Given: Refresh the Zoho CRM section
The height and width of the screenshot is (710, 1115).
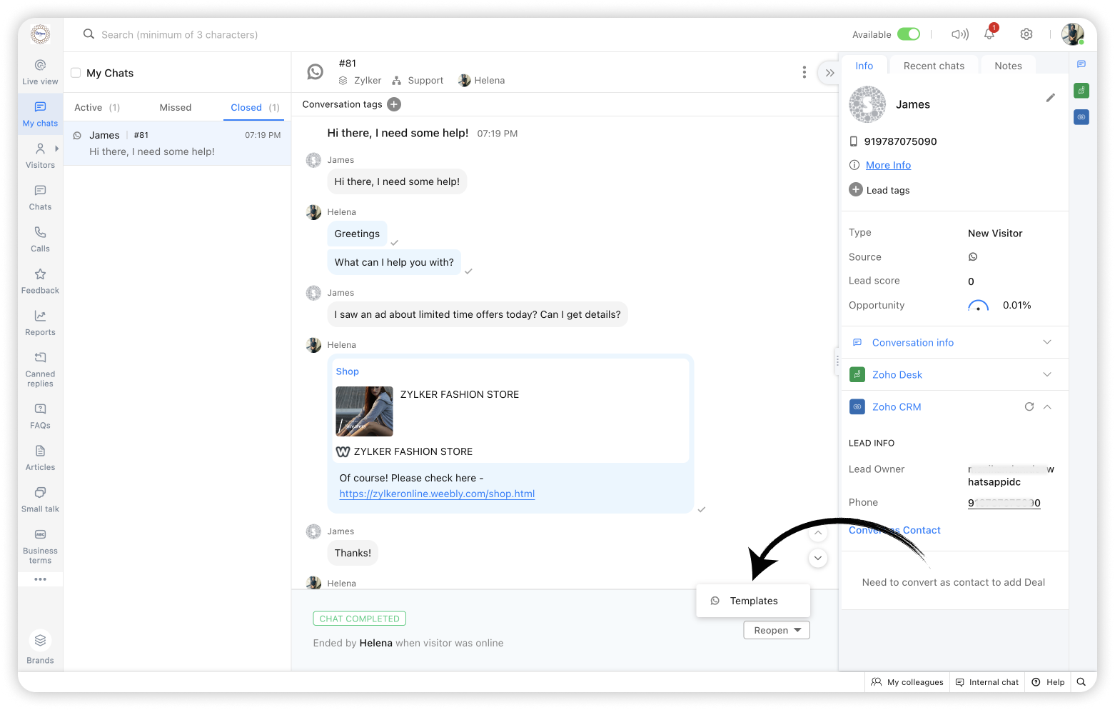Looking at the screenshot, I should 1029,406.
